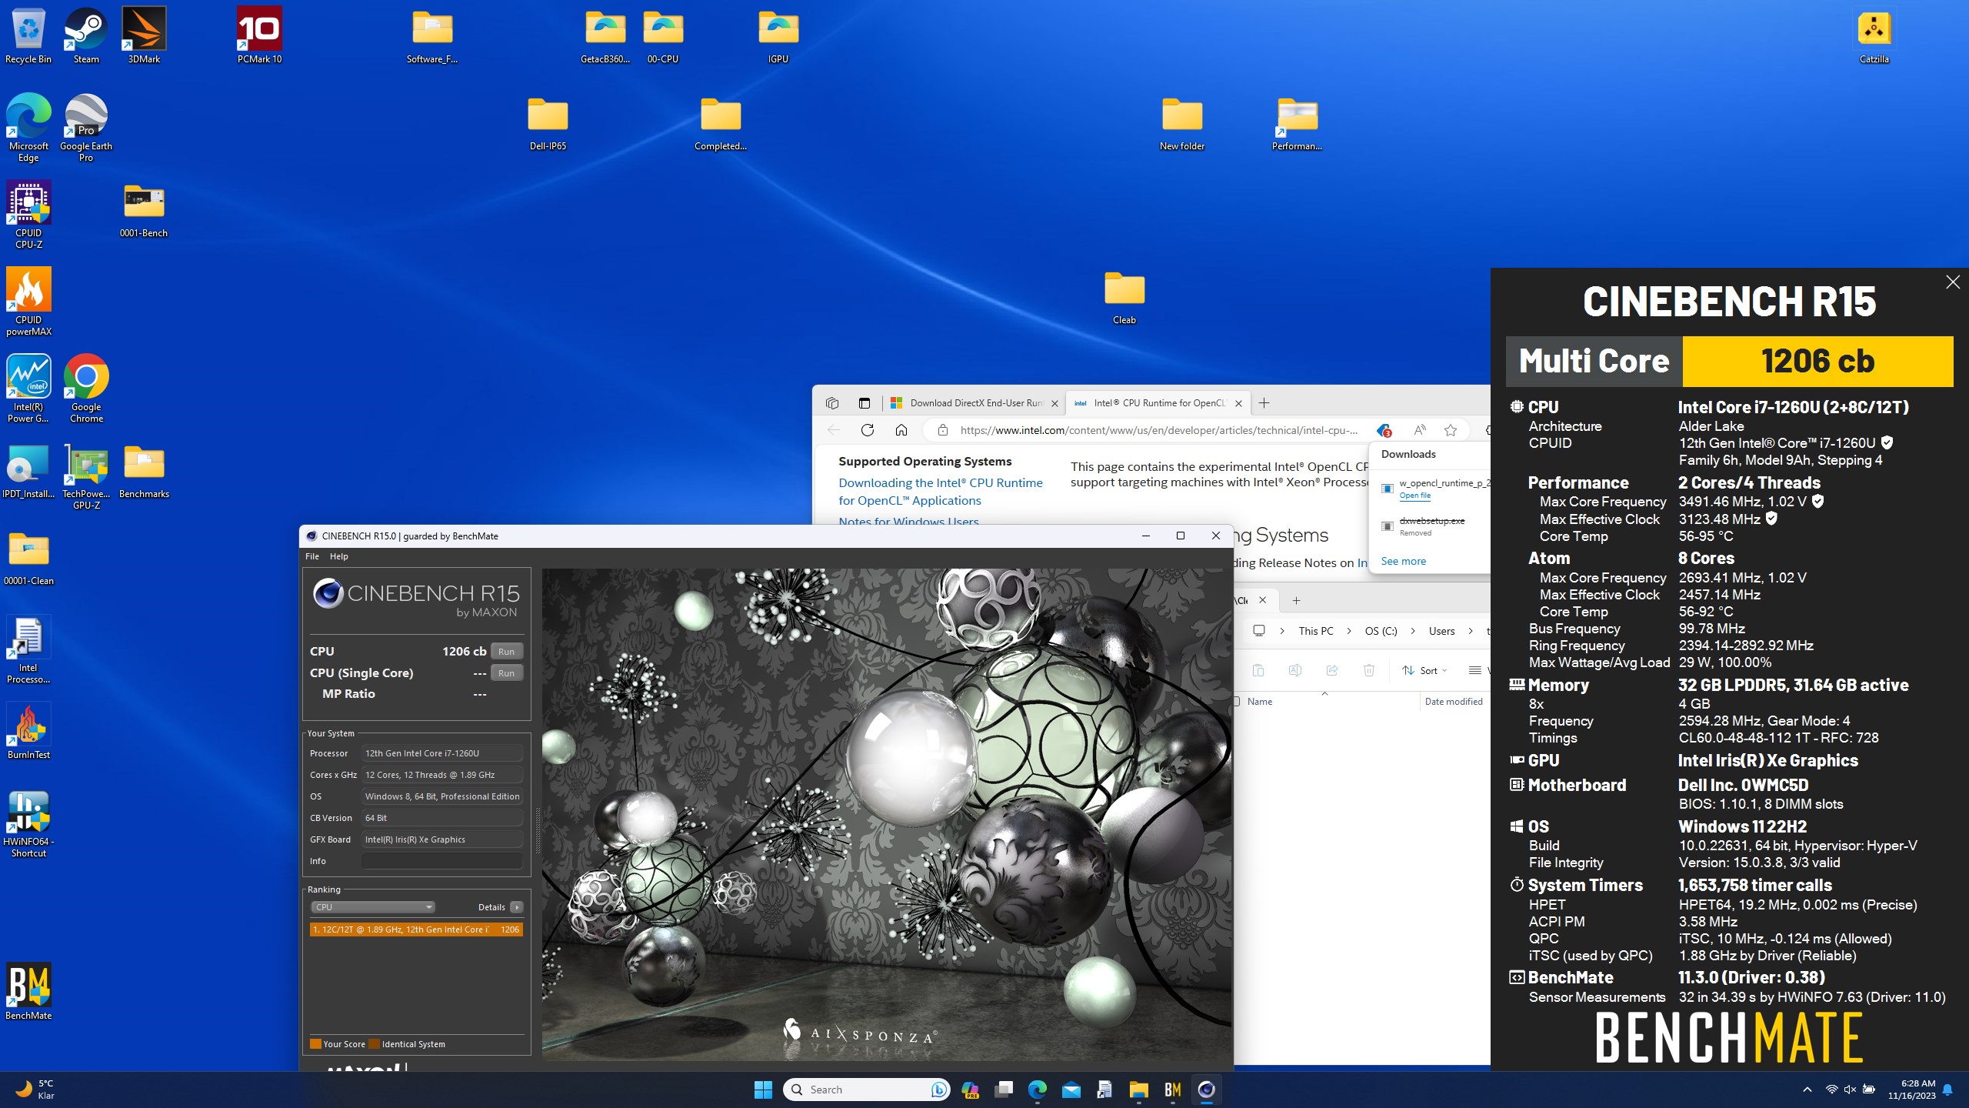Viewport: 1969px width, 1108px height.
Task: Click Date modified column header
Action: (1453, 702)
